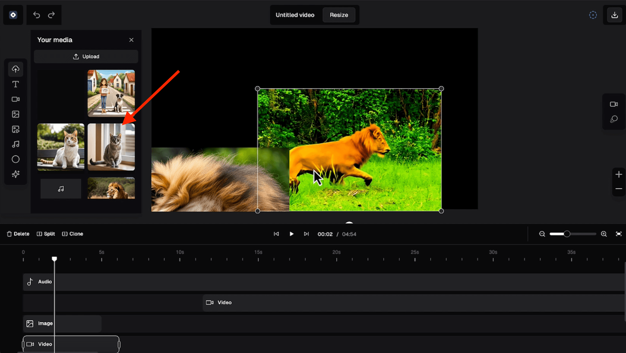This screenshot has height=353, width=626.
Task: Click the Upload media button
Action: click(x=86, y=56)
